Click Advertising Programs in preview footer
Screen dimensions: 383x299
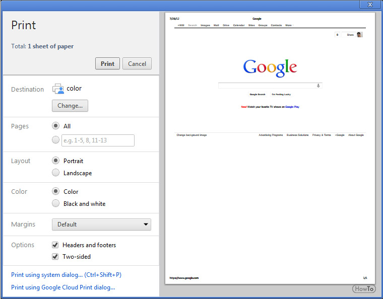271,135
